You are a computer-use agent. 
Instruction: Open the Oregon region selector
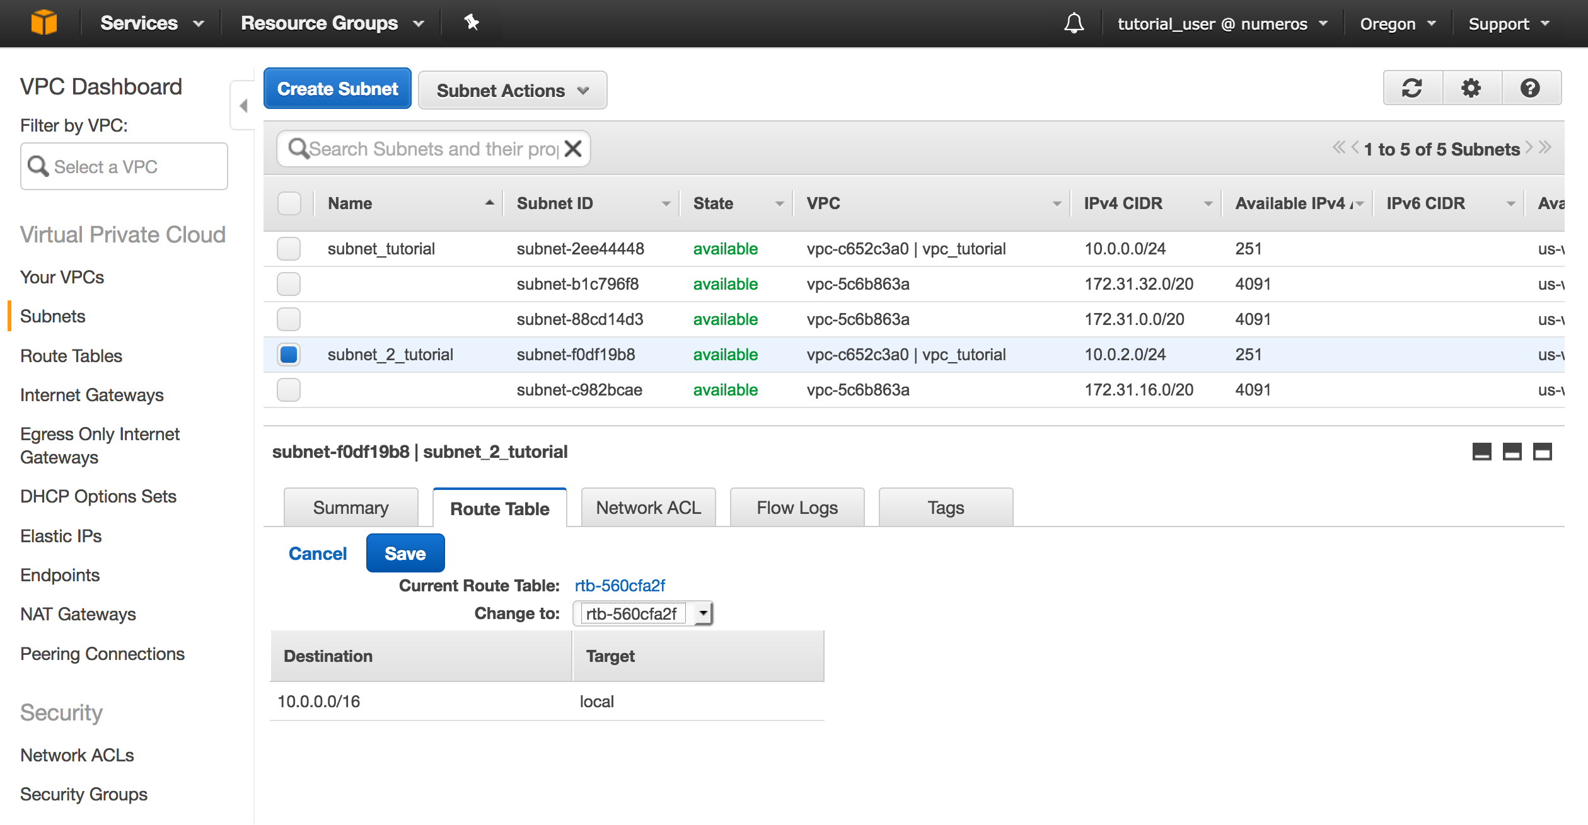(1398, 24)
